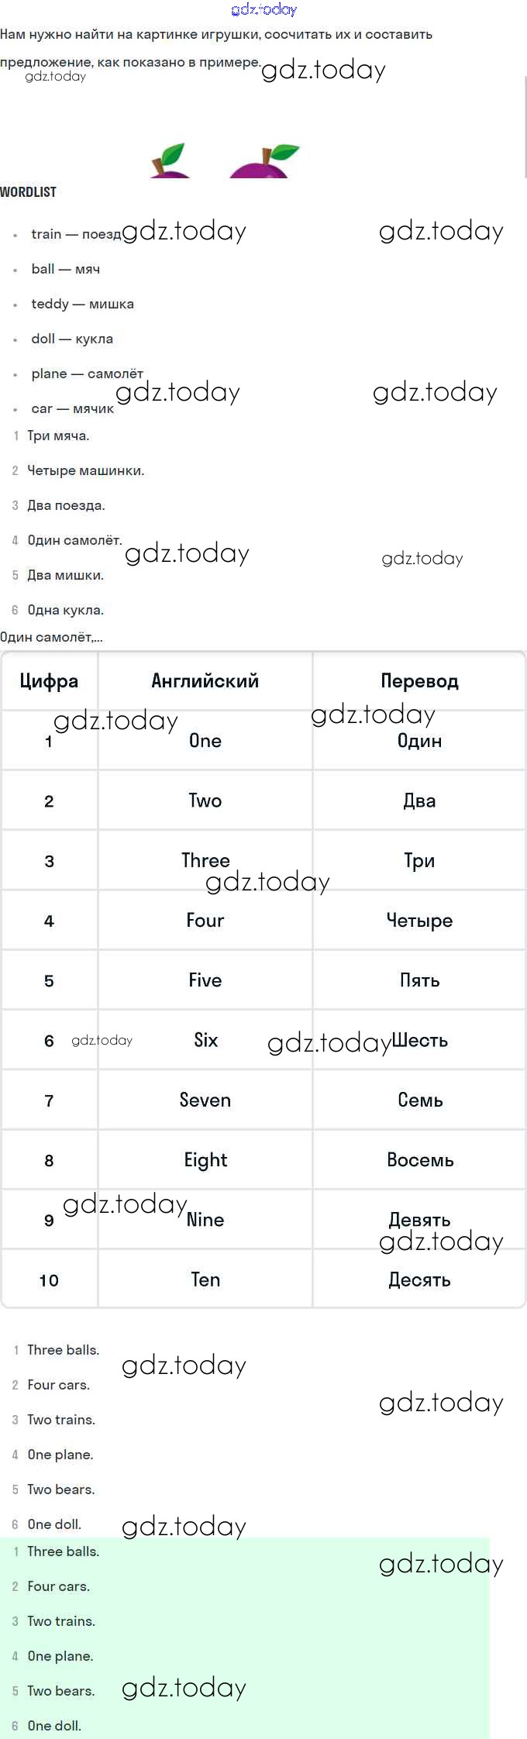Viewport: 527px width, 1739px height.
Task: Select the "Seven" cell in the table
Action: coord(205,1100)
